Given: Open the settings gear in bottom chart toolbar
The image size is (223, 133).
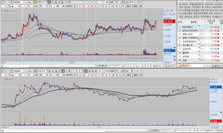Looking at the screenshot, I should (x=127, y=71).
